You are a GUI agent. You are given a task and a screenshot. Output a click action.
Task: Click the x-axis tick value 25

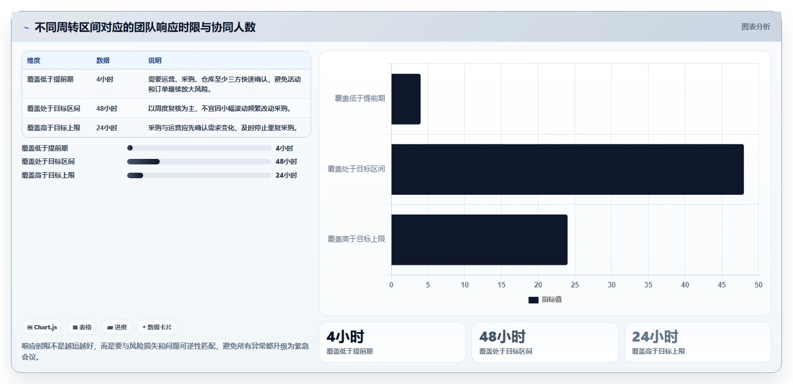click(x=575, y=285)
